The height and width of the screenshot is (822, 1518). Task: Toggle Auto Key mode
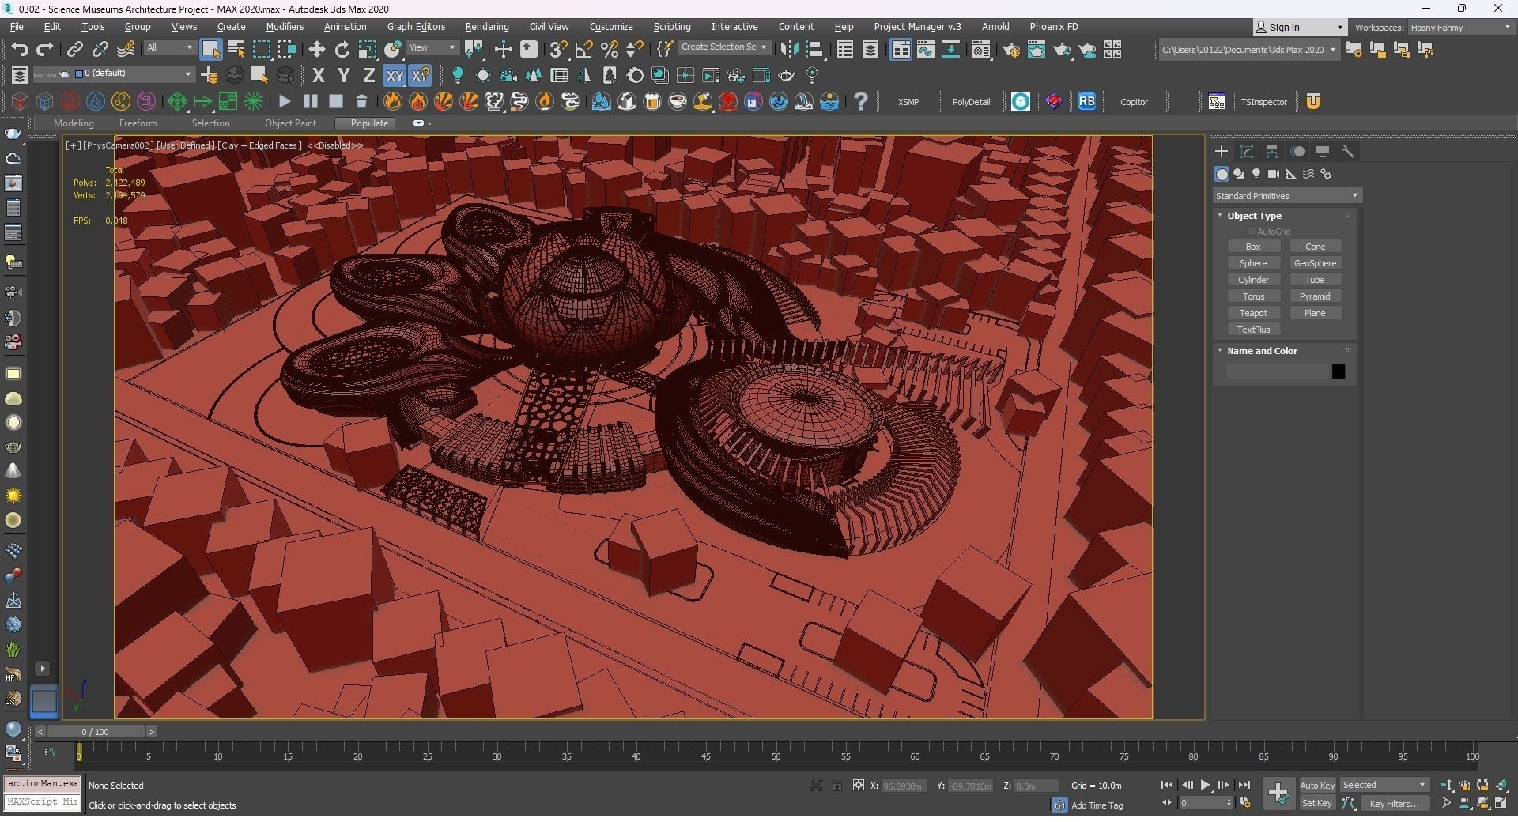[1317, 786]
